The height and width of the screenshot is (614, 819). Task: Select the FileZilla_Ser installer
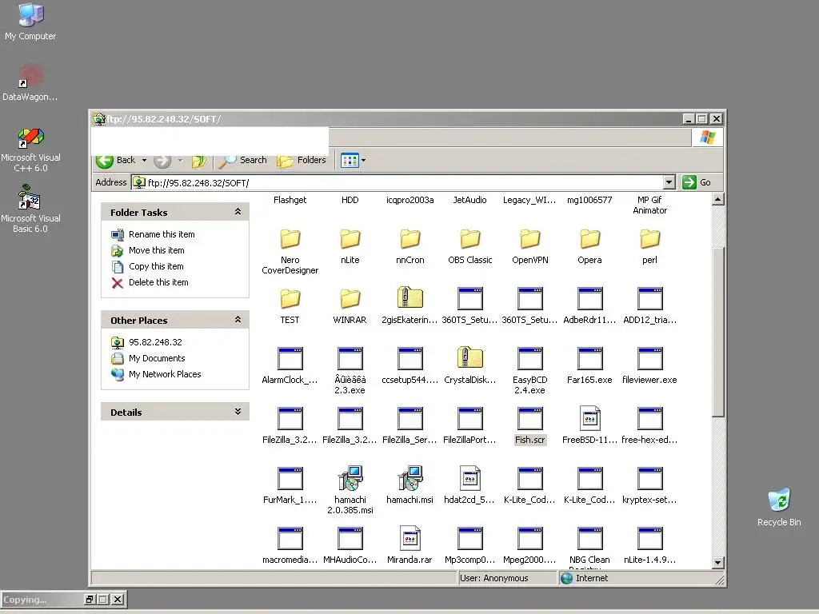coord(410,426)
